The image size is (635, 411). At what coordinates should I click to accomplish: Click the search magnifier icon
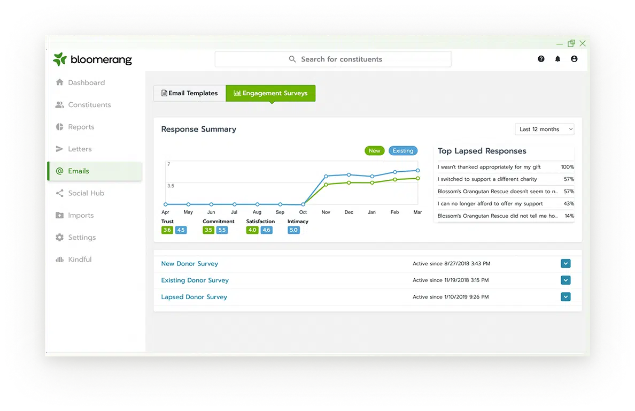[292, 59]
